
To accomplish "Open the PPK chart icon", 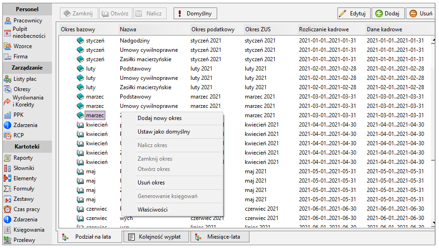I will [x=7, y=115].
